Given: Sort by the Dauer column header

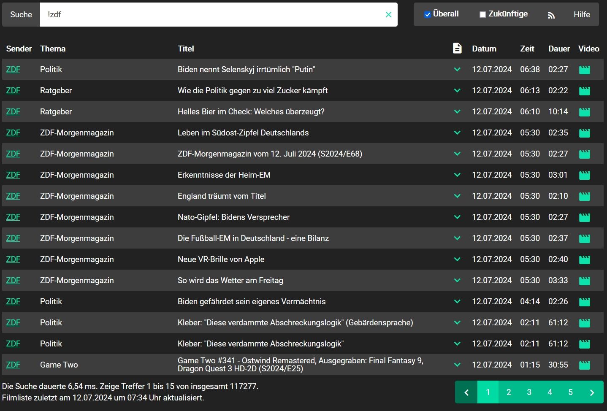Looking at the screenshot, I should coord(559,49).
